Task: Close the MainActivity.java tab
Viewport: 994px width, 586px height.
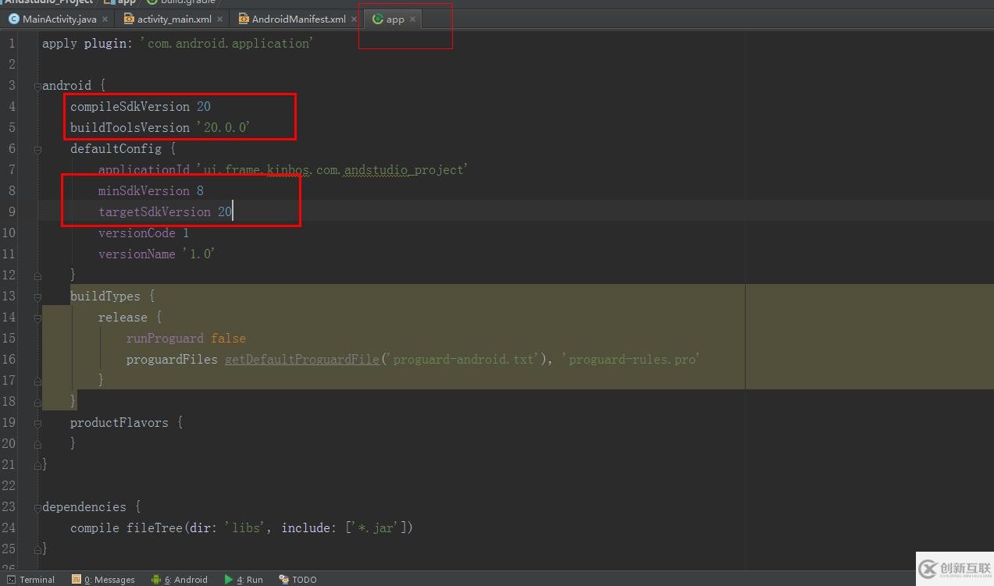Action: coord(105,19)
